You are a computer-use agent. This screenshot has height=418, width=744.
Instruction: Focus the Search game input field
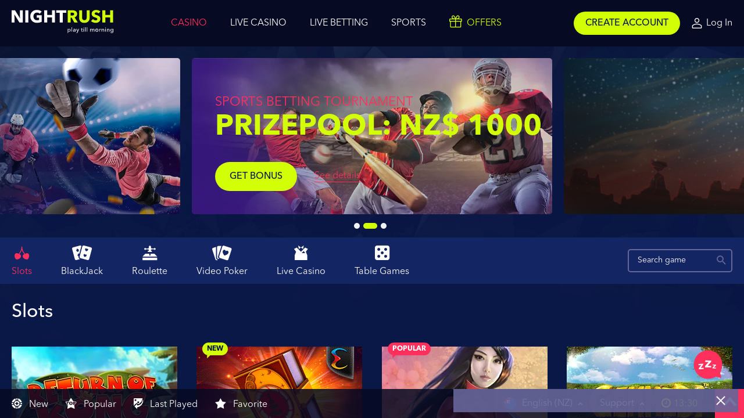click(x=680, y=261)
